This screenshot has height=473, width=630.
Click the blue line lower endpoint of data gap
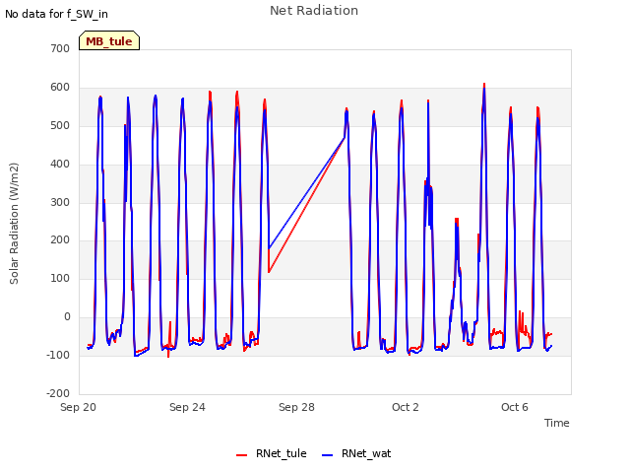[x=269, y=248]
